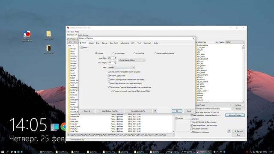The width and height of the screenshot is (274, 154).
Task: Open the Sort Files By dropdown
Action: 235,42
